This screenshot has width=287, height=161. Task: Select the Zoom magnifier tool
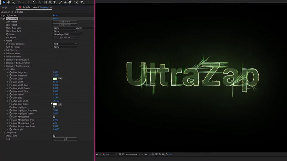pos(13,2)
